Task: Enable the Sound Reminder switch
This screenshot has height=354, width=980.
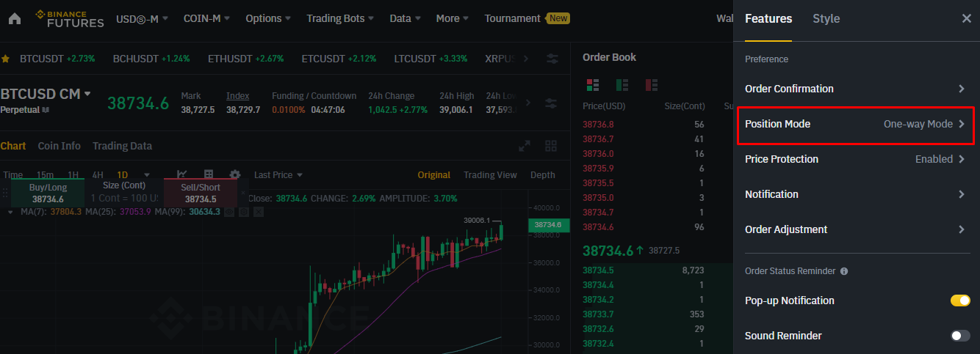Action: (960, 336)
